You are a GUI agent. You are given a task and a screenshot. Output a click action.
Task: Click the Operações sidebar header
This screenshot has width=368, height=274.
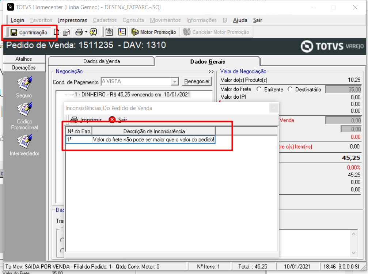click(24, 68)
